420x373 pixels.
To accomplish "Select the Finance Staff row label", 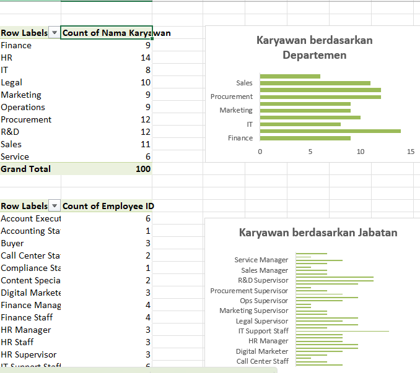I will pyautogui.click(x=27, y=317).
